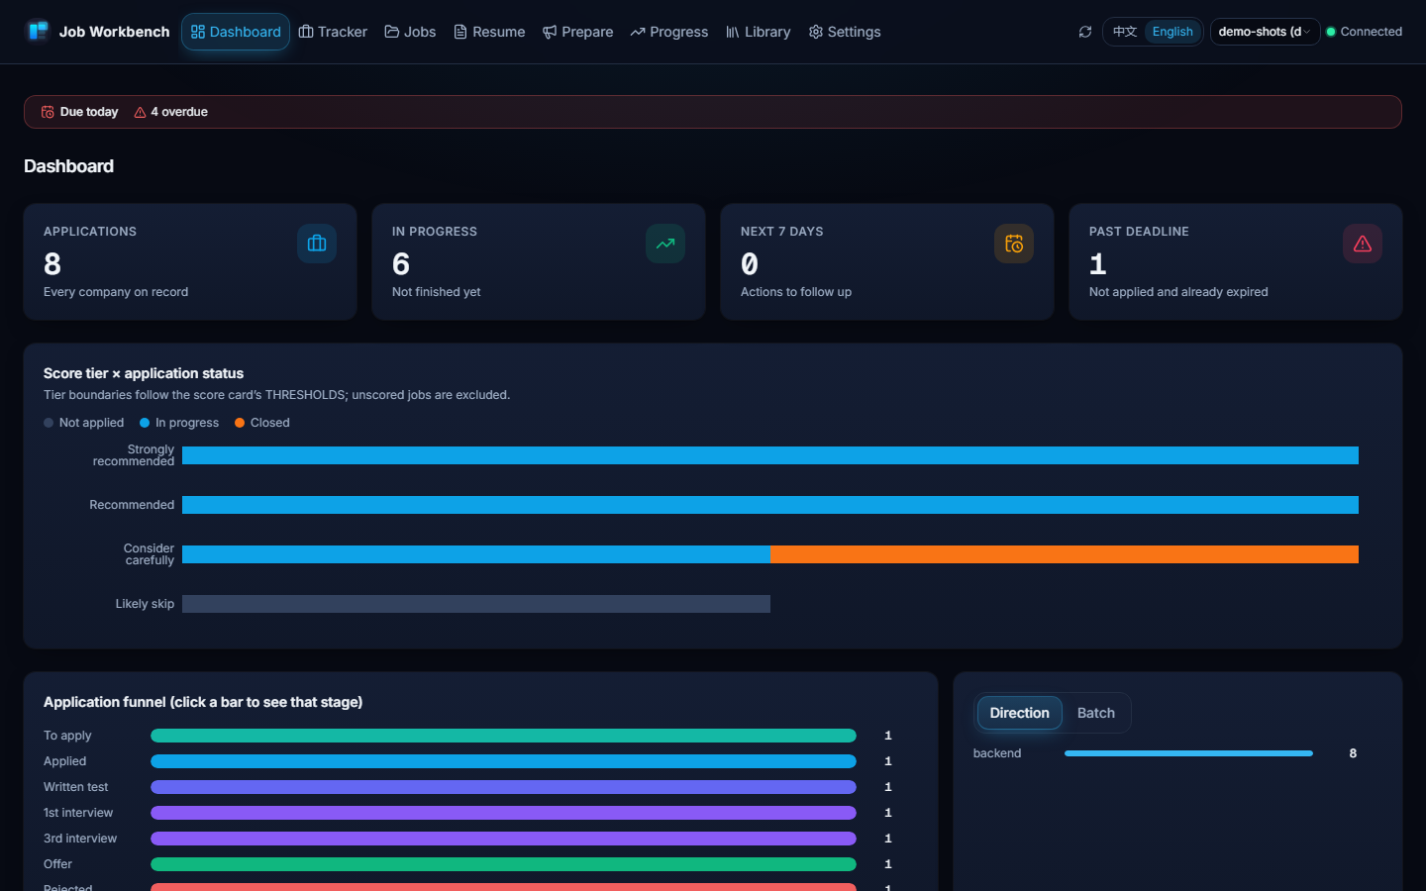Toggle the Closed legend series
The height and width of the screenshot is (891, 1426).
pyautogui.click(x=262, y=423)
